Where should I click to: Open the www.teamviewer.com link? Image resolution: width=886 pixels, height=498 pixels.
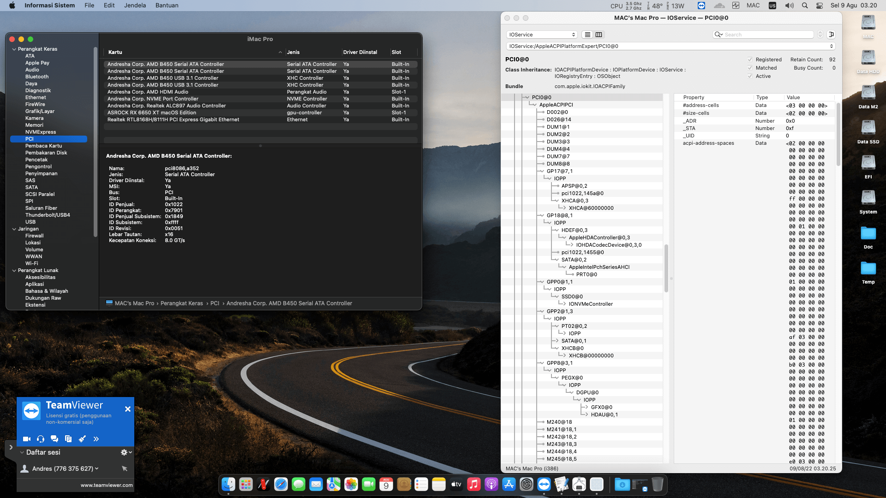pyautogui.click(x=107, y=485)
